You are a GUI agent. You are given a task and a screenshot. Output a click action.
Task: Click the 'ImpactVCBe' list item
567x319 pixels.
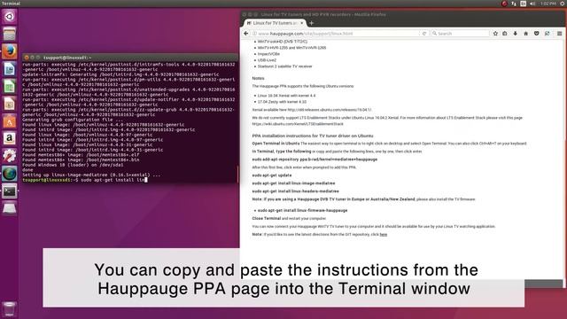click(x=268, y=54)
